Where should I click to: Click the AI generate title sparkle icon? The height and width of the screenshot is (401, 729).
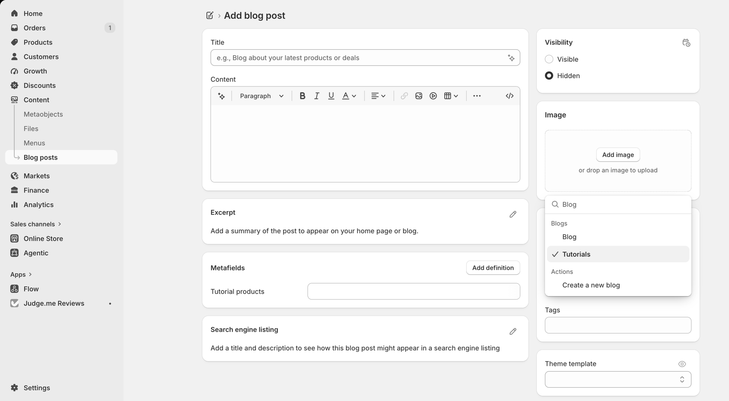[511, 58]
